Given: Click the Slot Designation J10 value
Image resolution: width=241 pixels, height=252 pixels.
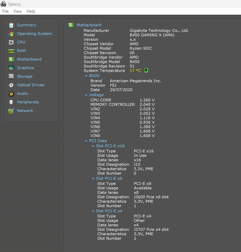Looking at the screenshot, I should [x=137, y=165].
